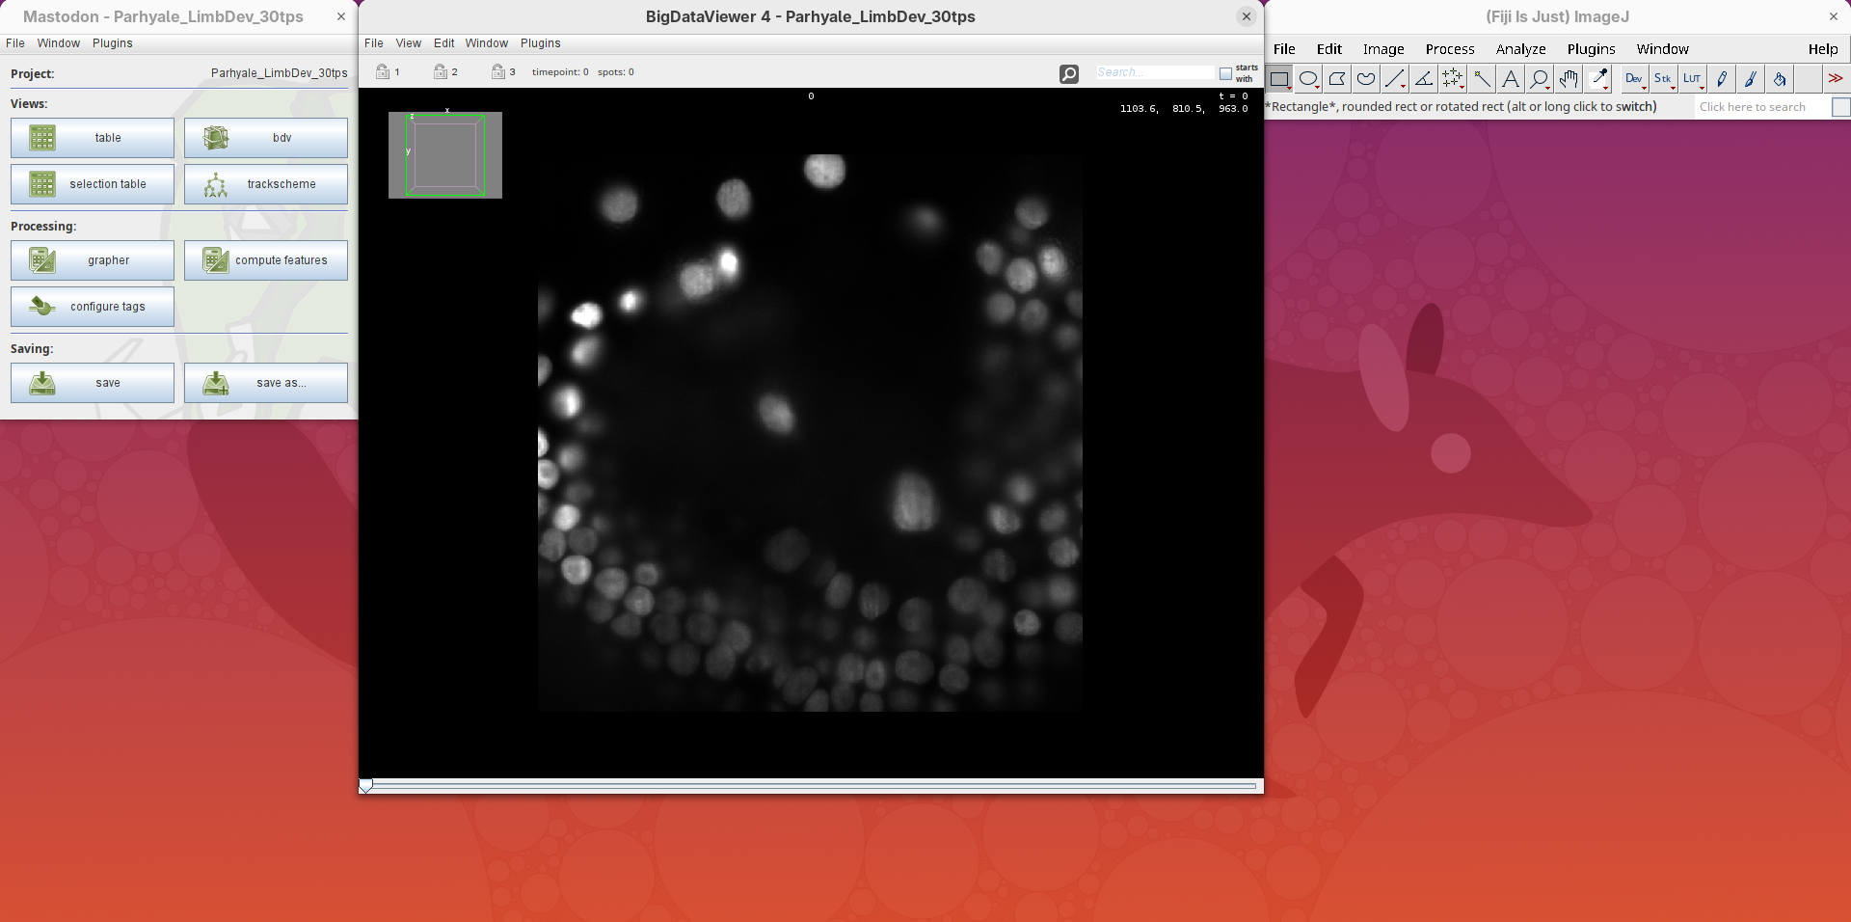1851x922 pixels.
Task: Click the timepoint slider track below the image
Action: pyautogui.click(x=810, y=786)
